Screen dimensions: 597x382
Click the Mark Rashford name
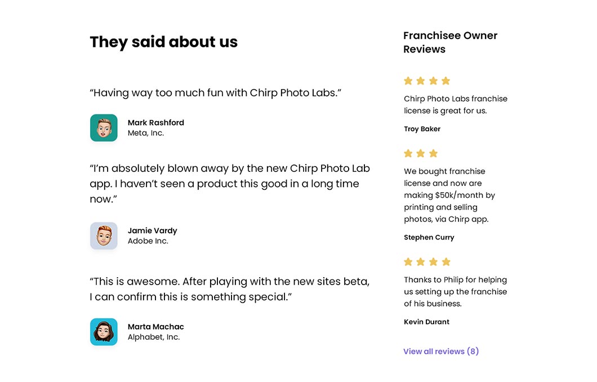pos(155,123)
